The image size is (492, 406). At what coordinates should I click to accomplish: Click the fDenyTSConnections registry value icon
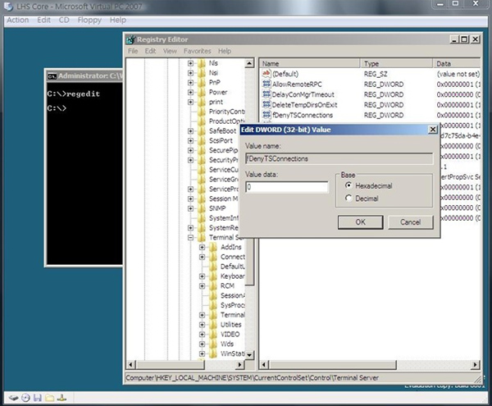(x=266, y=116)
